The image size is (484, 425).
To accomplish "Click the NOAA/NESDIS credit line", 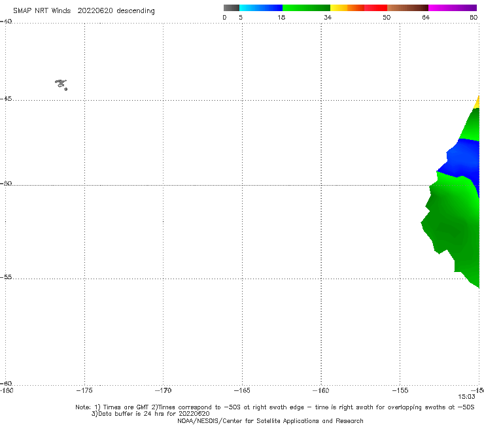I will coord(270,420).
